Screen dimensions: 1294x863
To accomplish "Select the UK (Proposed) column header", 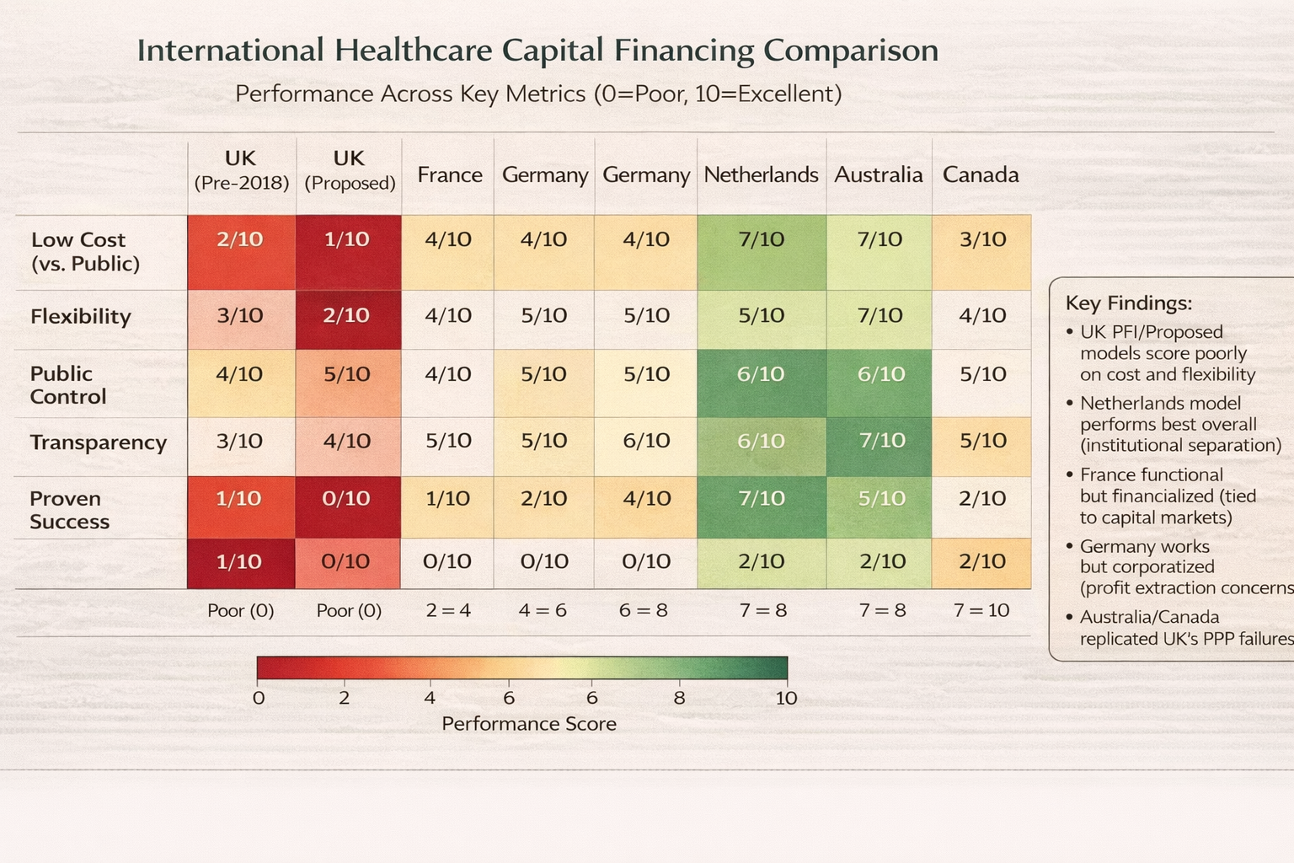I will (x=350, y=170).
